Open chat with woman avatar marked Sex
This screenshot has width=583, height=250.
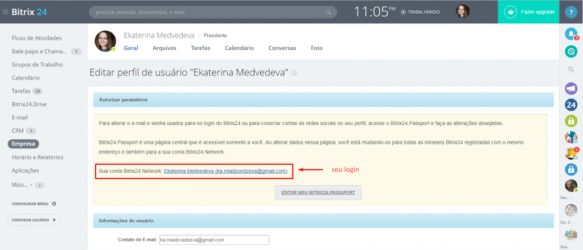pyautogui.click(x=571, y=186)
